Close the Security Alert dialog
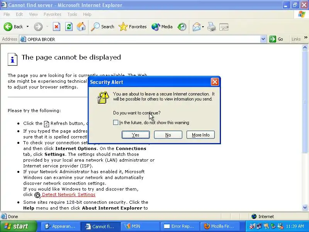The image size is (309, 232). 215,82
